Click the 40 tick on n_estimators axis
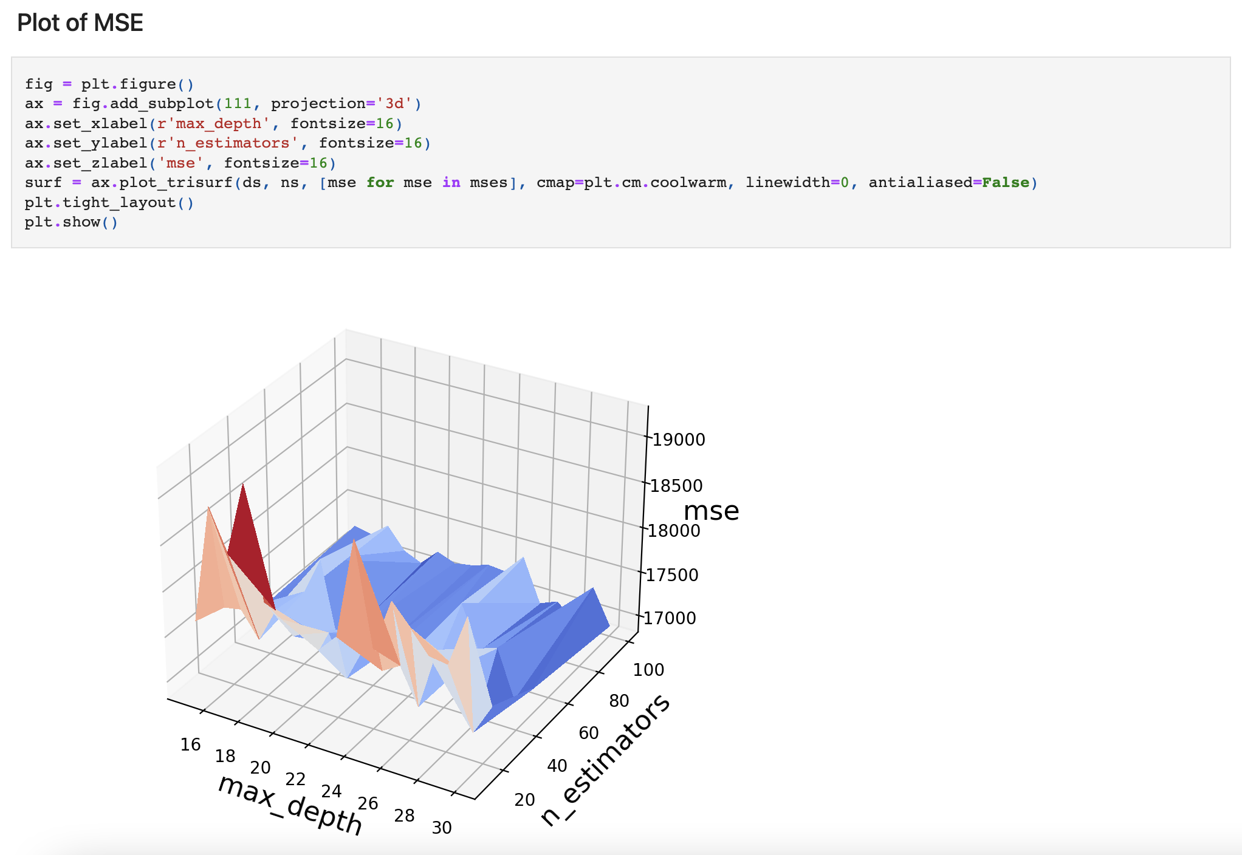Viewport: 1242px width, 855px height. [557, 766]
